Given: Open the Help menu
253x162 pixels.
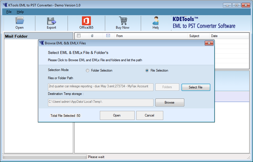Looking at the screenshot, I should click(x=20, y=12).
